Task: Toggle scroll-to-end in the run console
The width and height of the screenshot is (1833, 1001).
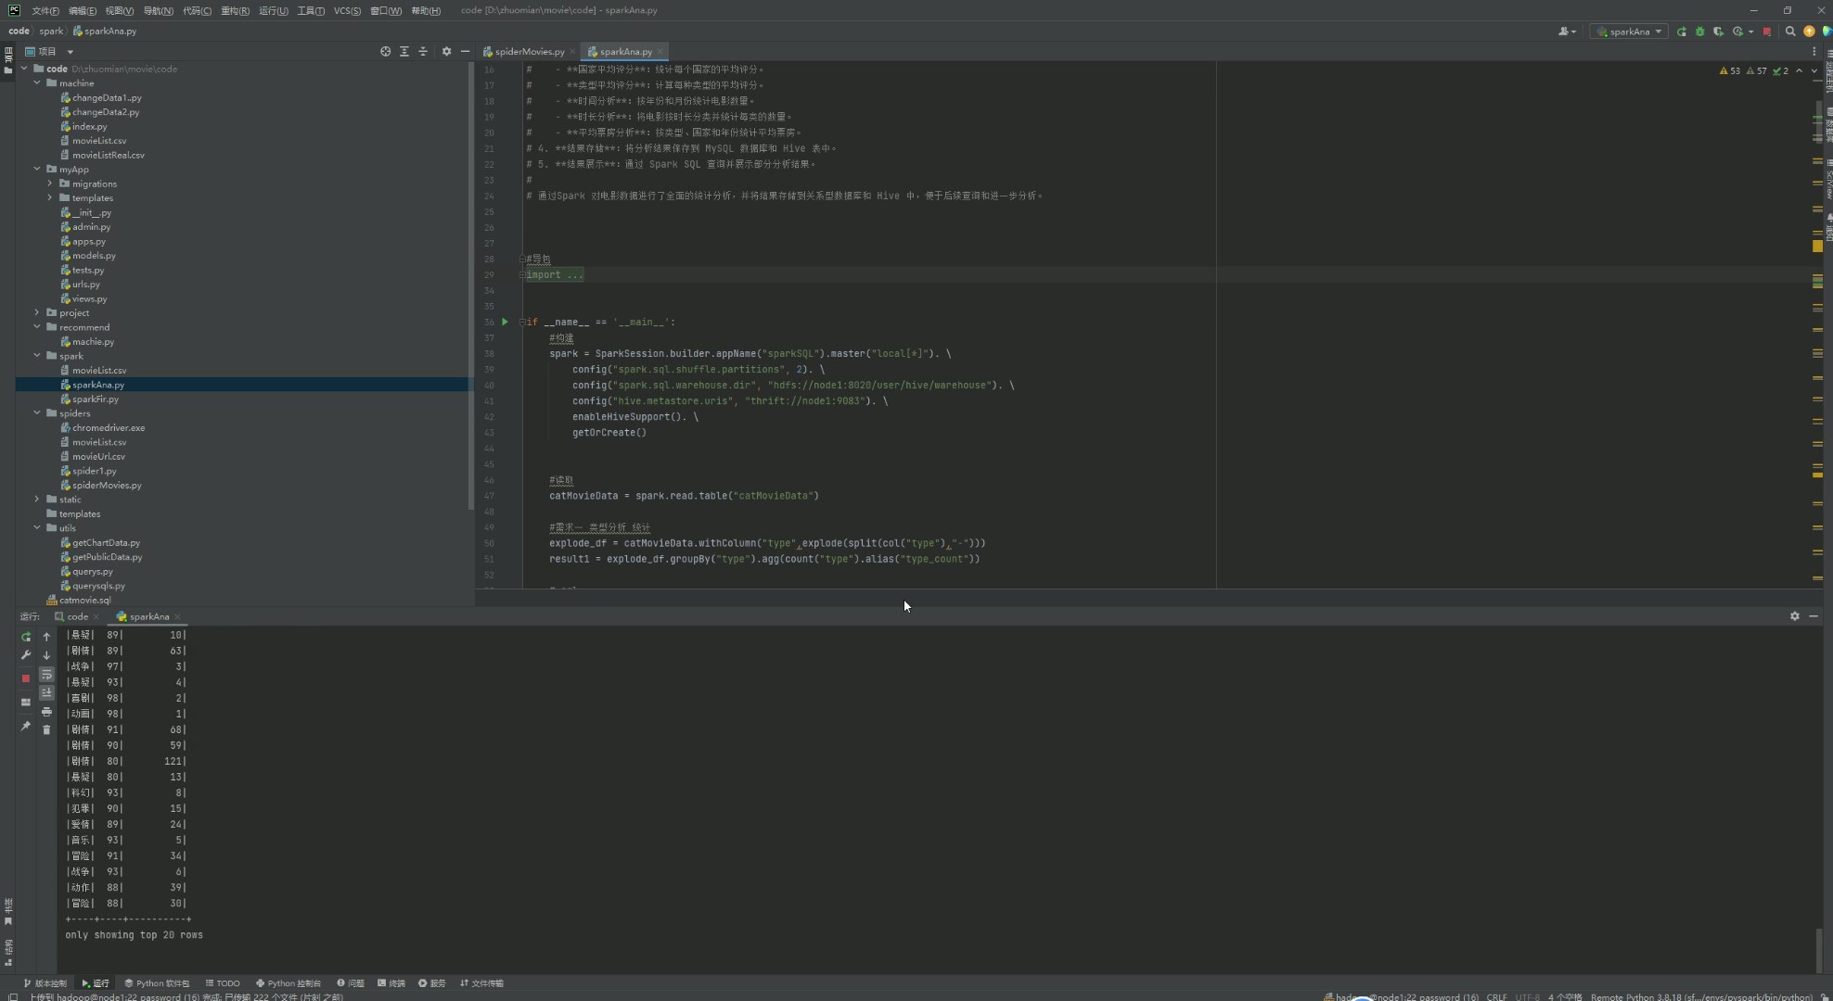Action: point(46,693)
